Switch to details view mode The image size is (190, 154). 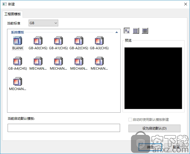tap(145, 31)
